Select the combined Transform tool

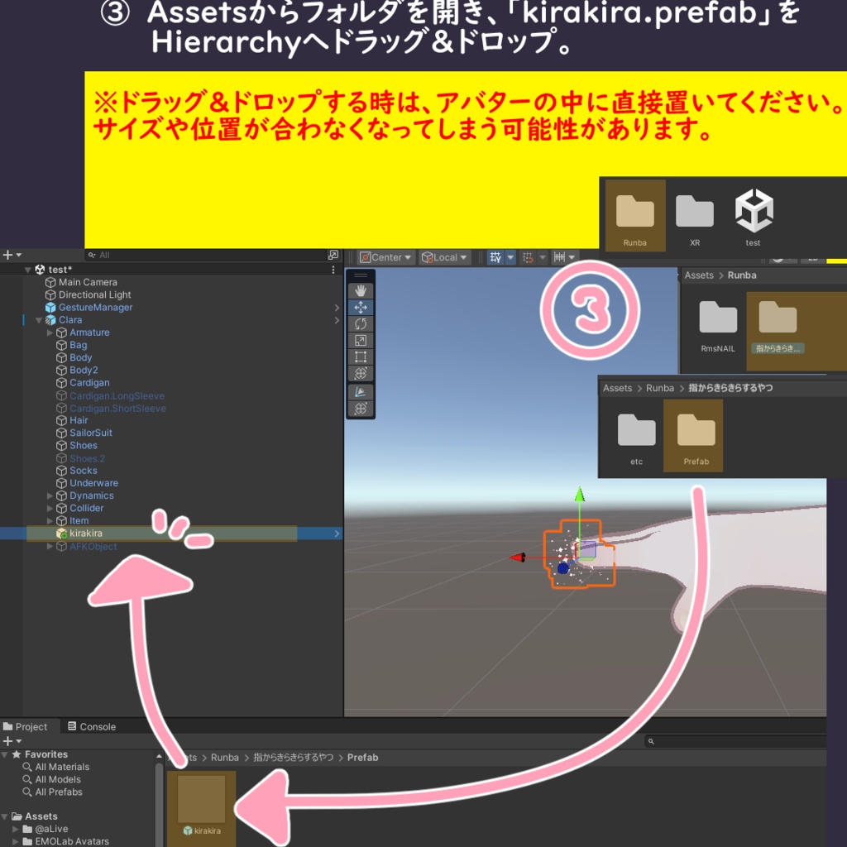(x=361, y=374)
